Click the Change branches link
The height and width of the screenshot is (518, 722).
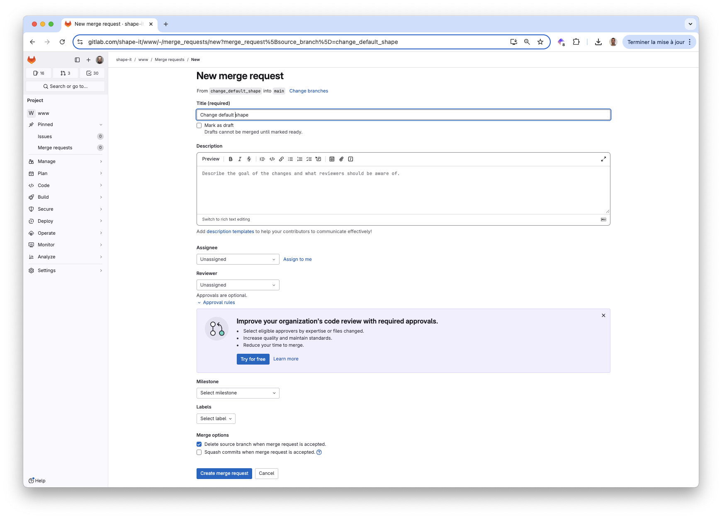(309, 91)
